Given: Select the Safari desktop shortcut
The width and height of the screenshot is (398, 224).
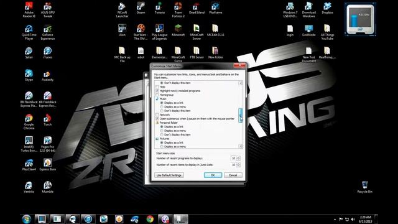Looking at the screenshot, I should coord(29,52).
